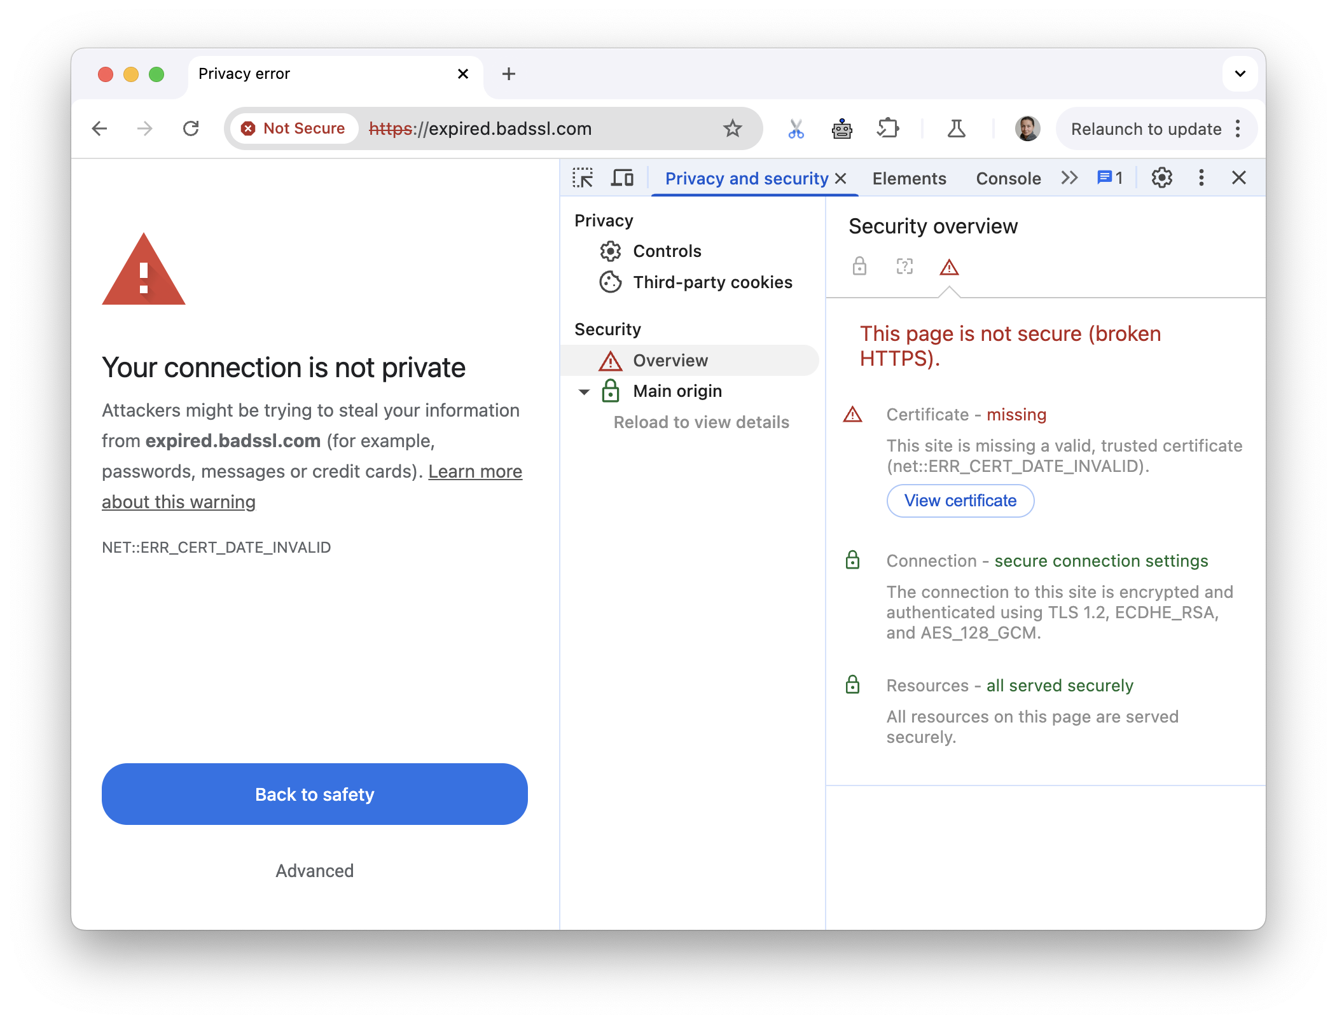Viewport: 1337px width, 1024px height.
Task: Click the scissors icon in browser toolbar
Action: pyautogui.click(x=796, y=128)
